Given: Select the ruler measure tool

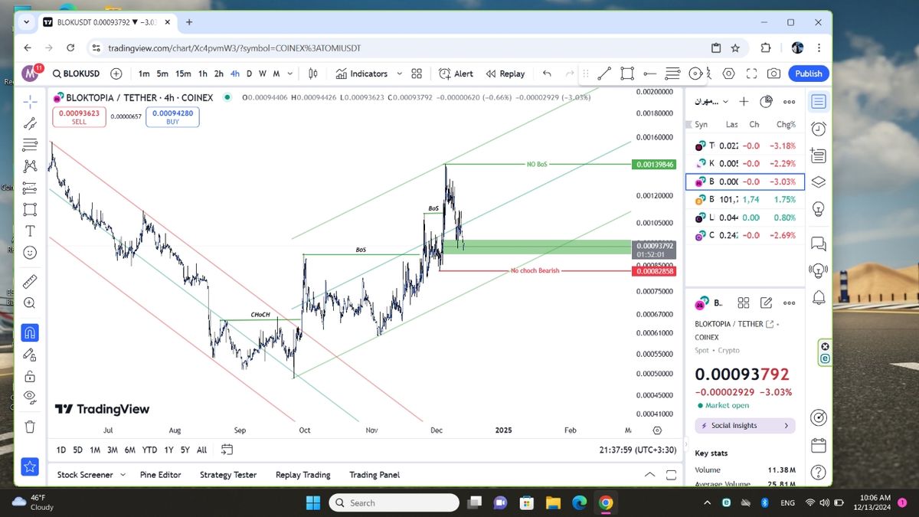Looking at the screenshot, I should click(x=30, y=281).
